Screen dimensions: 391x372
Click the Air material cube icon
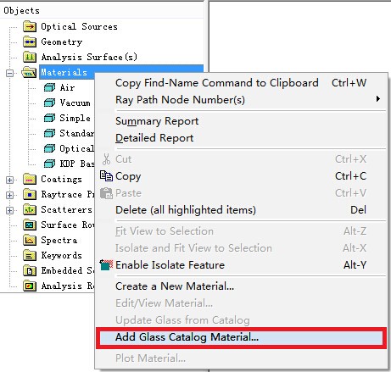(49, 87)
